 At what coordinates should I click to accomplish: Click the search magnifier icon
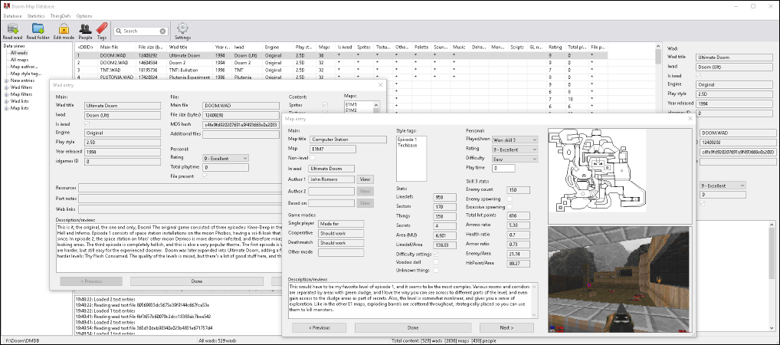pyautogui.click(x=119, y=31)
